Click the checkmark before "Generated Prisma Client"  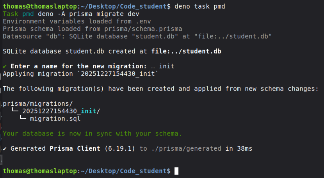pyautogui.click(x=5, y=149)
